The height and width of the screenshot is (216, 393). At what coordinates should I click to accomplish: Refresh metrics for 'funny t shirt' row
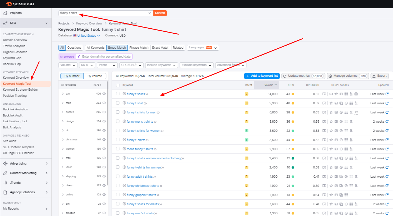[x=387, y=103]
